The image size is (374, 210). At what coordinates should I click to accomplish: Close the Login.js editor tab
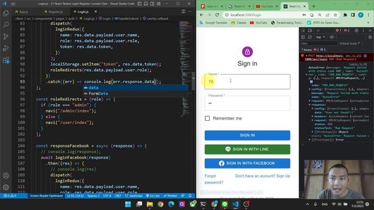(x=96, y=12)
